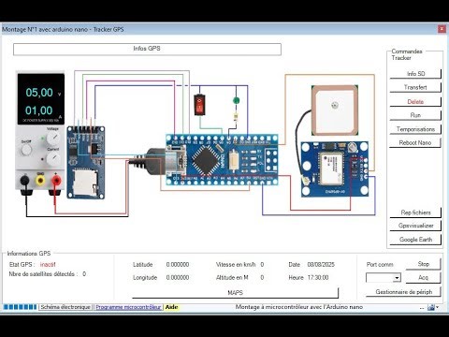Click the green LED component

pyautogui.click(x=236, y=100)
